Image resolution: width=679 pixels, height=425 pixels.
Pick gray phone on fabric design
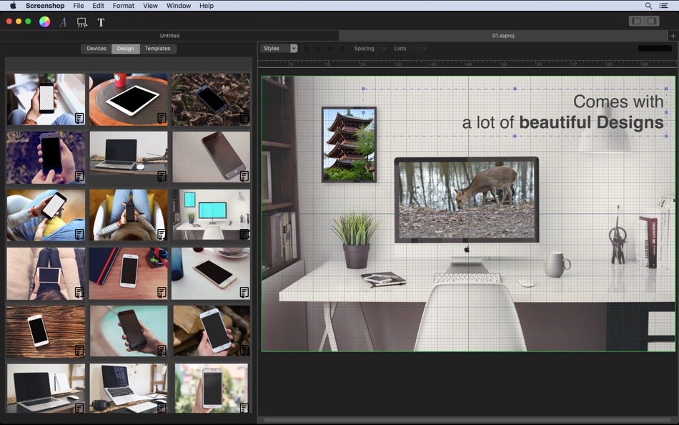(x=211, y=157)
